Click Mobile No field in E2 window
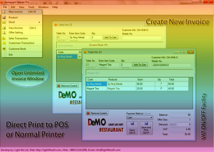Image resolution: width=214 pixels, height=152 pixels. 142,38
